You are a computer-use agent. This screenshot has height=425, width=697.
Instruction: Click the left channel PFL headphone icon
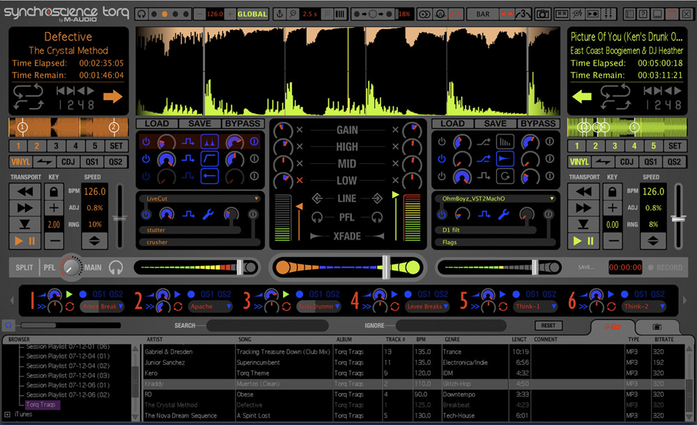pyautogui.click(x=317, y=217)
